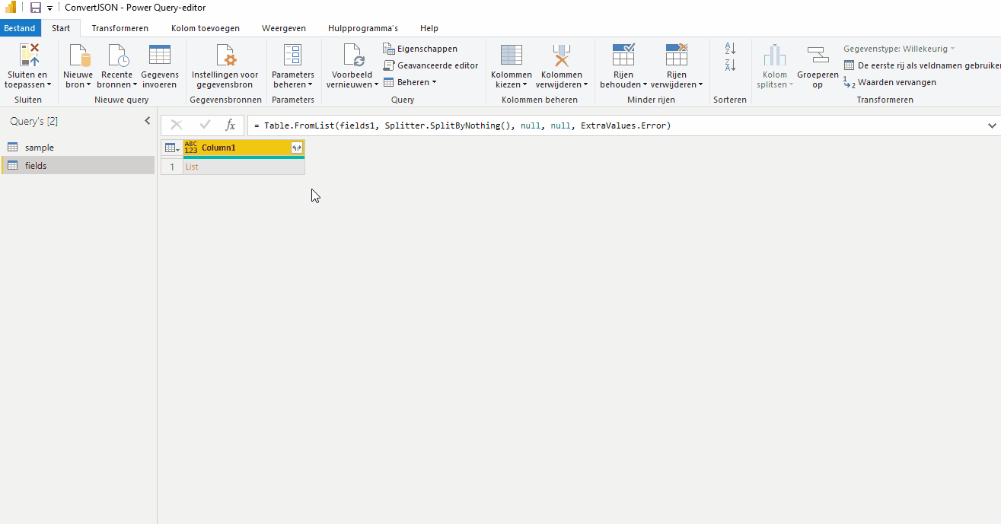
Task: Click the Rijen behouden icon
Action: click(623, 56)
